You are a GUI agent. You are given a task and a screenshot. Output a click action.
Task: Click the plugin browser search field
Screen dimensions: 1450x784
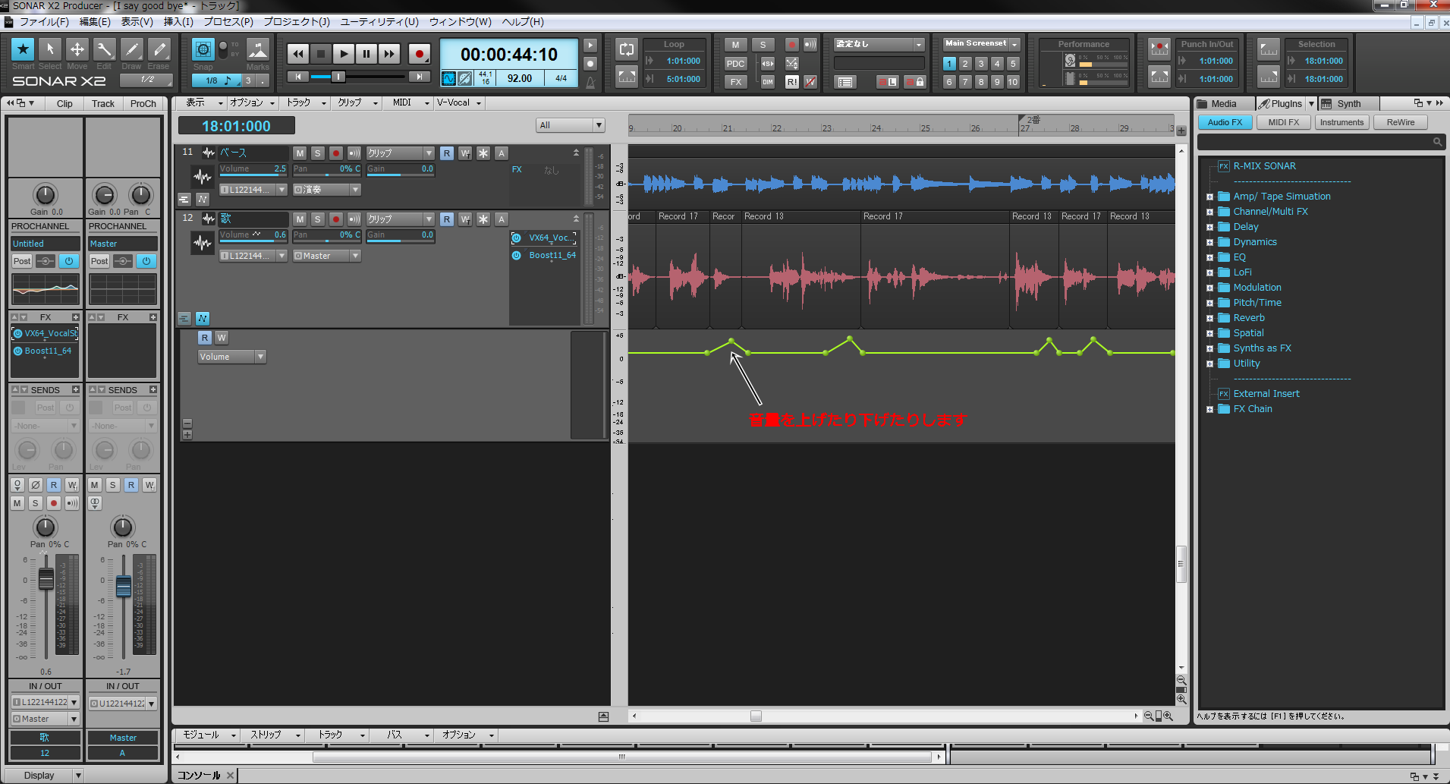[1320, 142]
